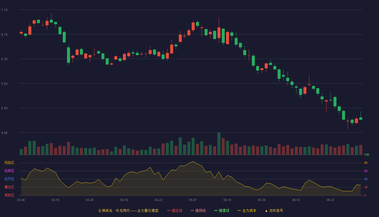
Task: Click the first candlestick at 03-06
Action: pos(21,33)
